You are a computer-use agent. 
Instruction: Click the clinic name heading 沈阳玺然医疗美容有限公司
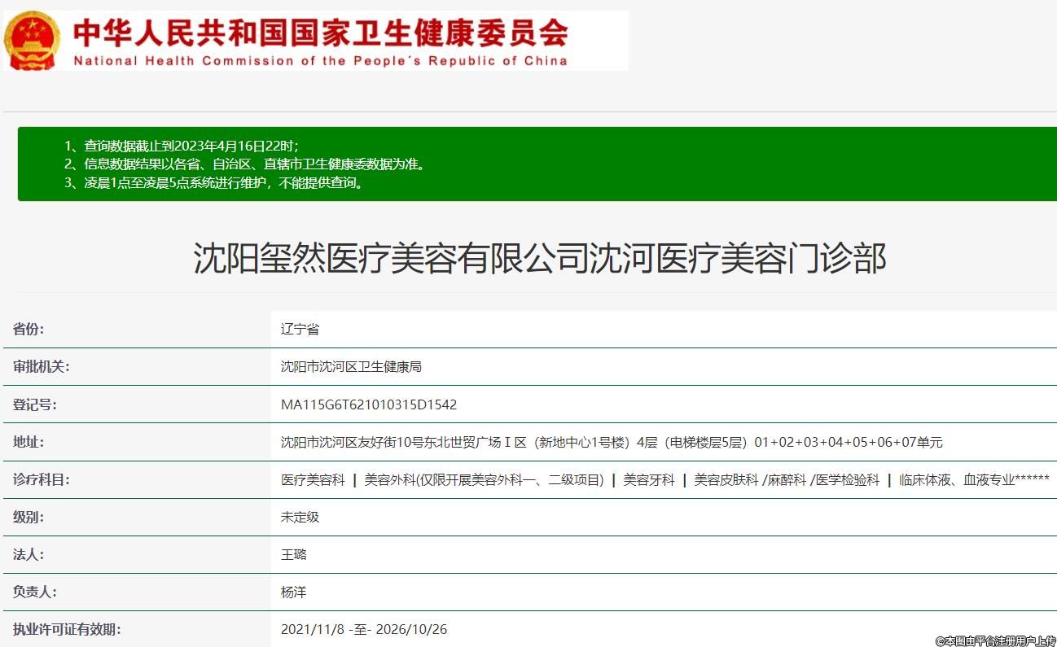539,259
